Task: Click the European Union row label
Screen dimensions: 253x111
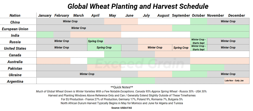Action: coord(15,29)
